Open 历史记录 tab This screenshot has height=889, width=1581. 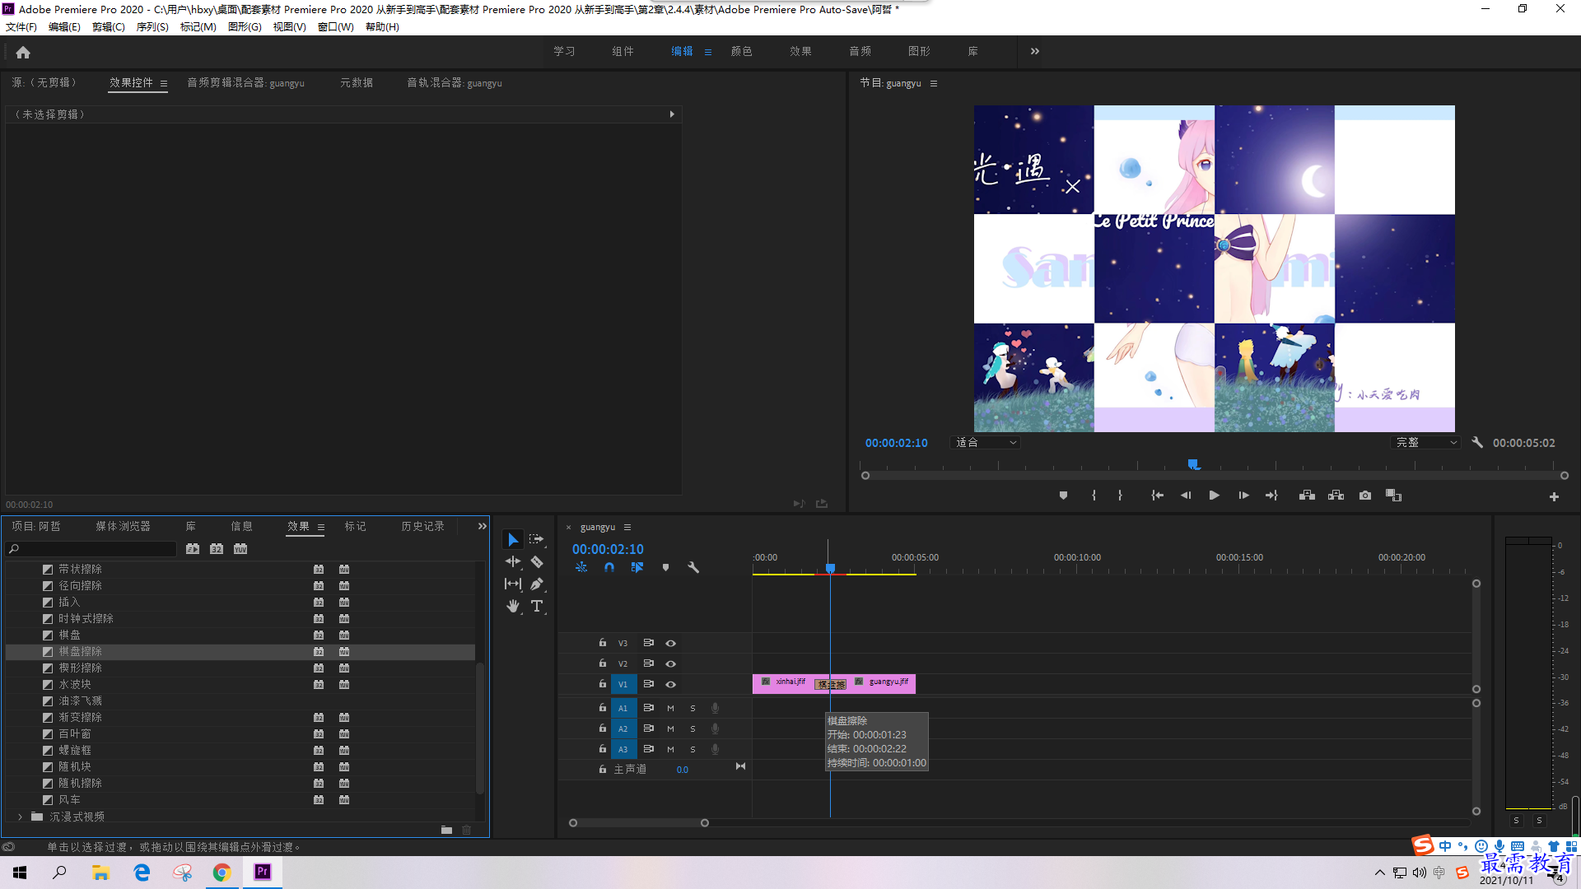point(423,526)
